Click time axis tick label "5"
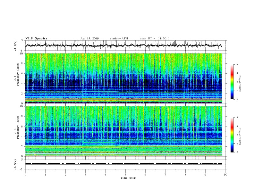This screenshot has width=254, height=196. (125, 175)
